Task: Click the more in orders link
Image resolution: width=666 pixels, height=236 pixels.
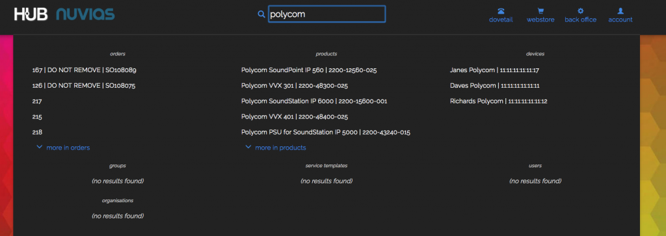Action: coord(68,148)
